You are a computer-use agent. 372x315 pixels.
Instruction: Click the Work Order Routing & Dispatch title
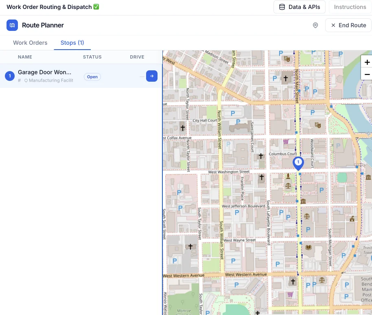pos(49,7)
